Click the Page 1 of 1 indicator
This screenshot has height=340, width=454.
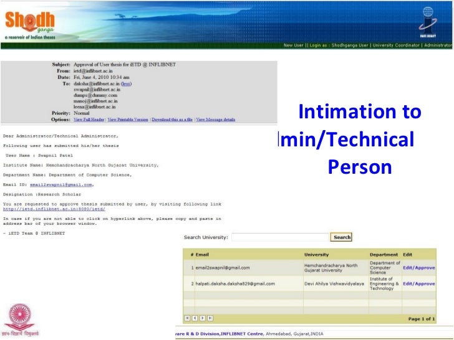tap(422, 319)
